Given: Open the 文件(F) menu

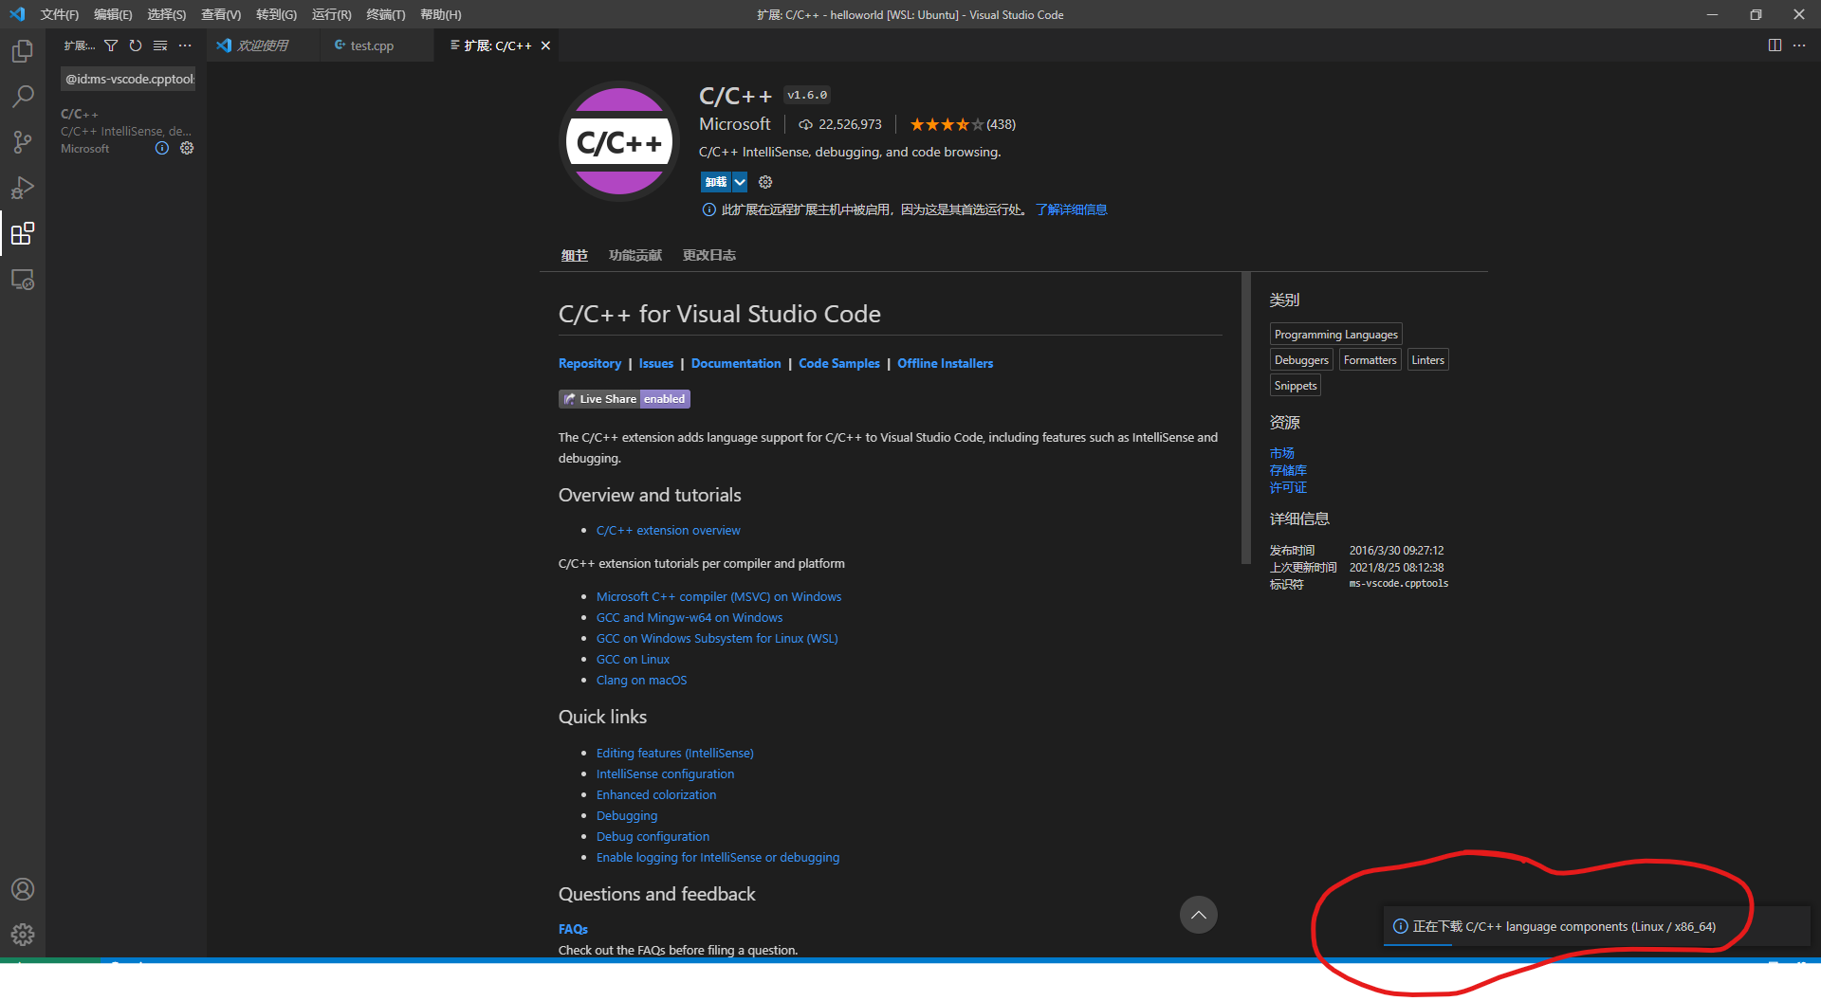Looking at the screenshot, I should pos(60,14).
